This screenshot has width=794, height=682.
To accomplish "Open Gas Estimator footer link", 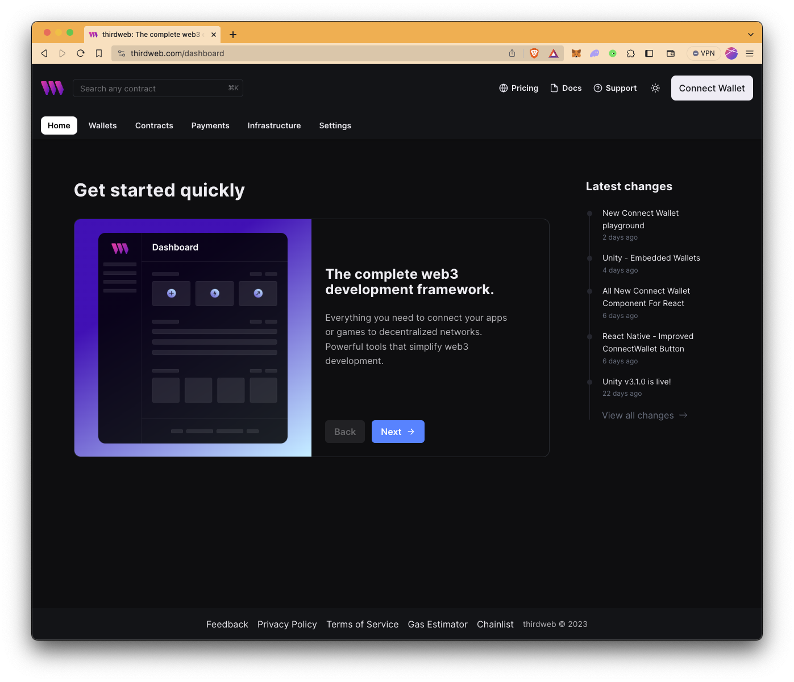I will (438, 624).
